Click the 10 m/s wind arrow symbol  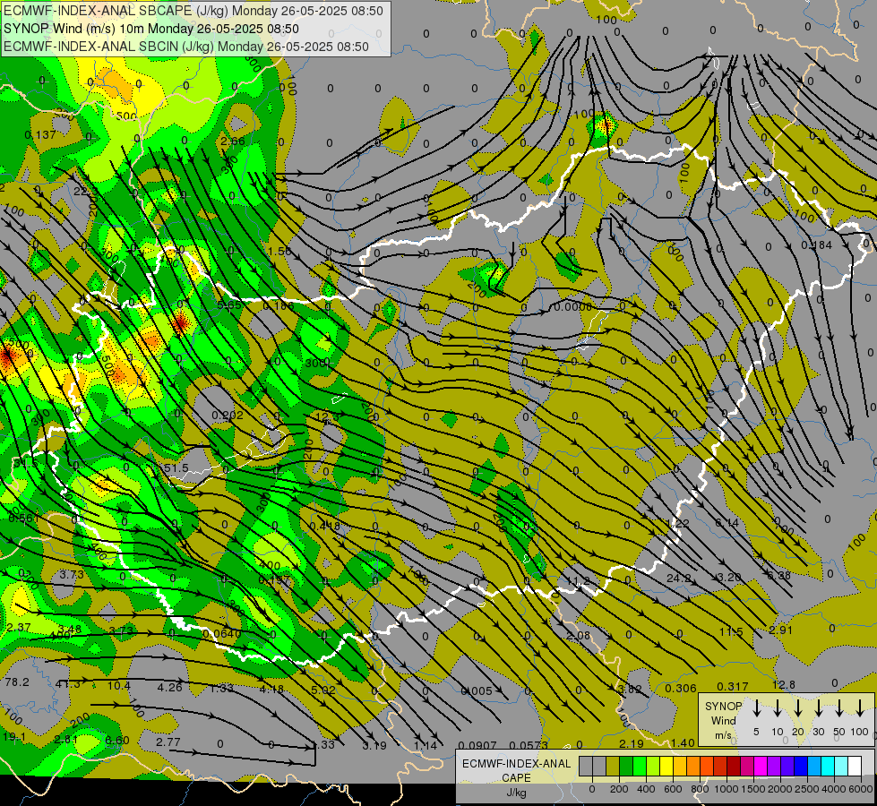pyautogui.click(x=777, y=708)
